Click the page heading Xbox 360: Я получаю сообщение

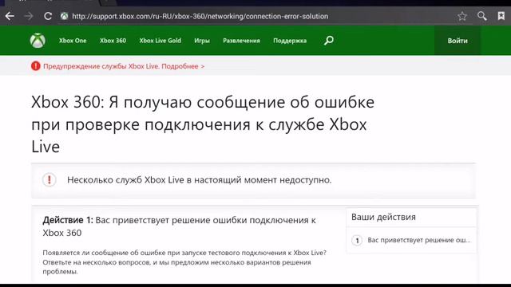pos(203,124)
